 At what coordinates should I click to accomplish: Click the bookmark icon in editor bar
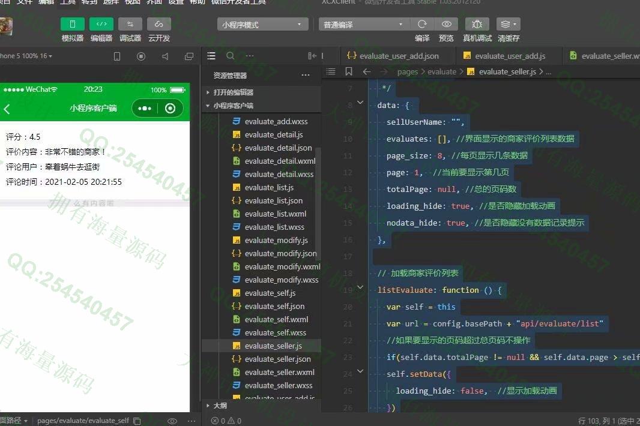[349, 71]
